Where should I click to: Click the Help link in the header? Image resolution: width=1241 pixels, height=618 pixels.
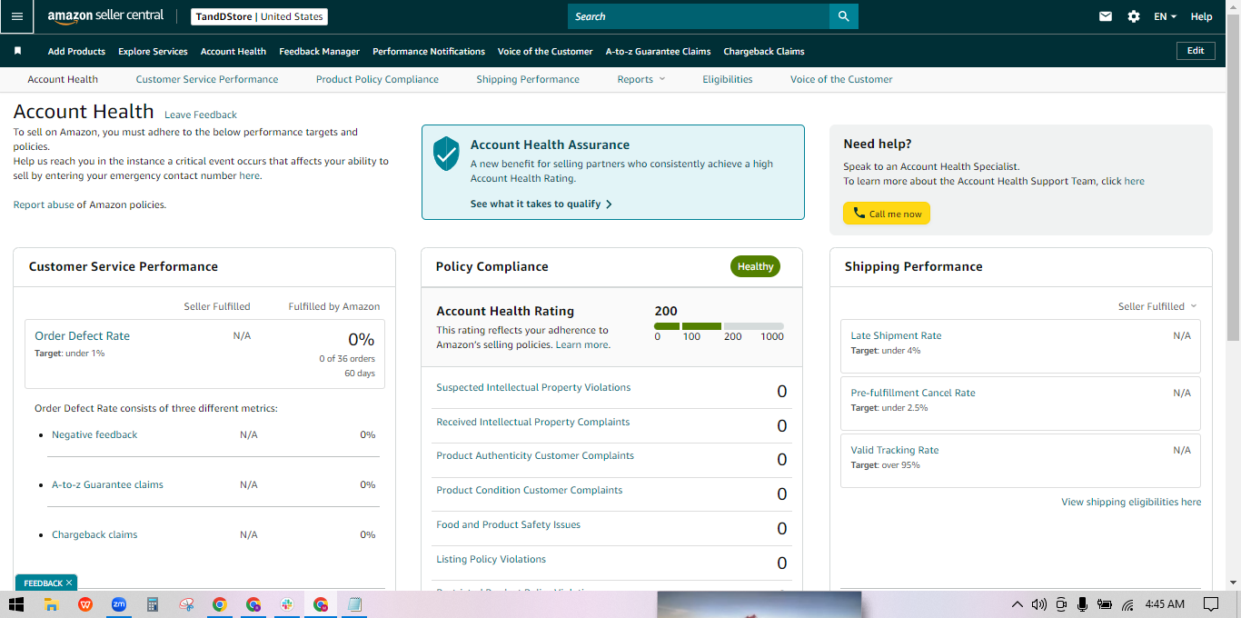[x=1201, y=16]
